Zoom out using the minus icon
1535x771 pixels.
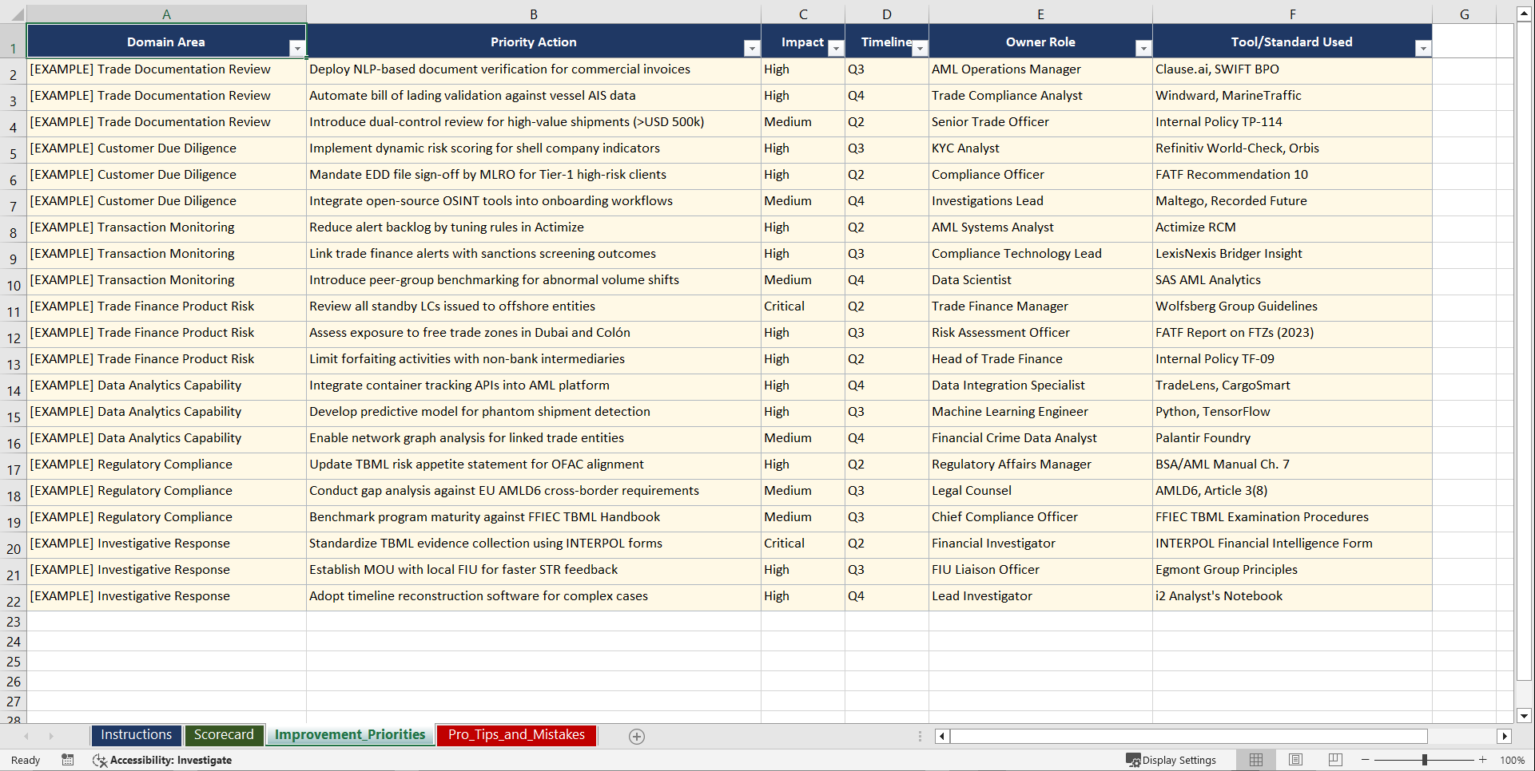pos(1366,760)
